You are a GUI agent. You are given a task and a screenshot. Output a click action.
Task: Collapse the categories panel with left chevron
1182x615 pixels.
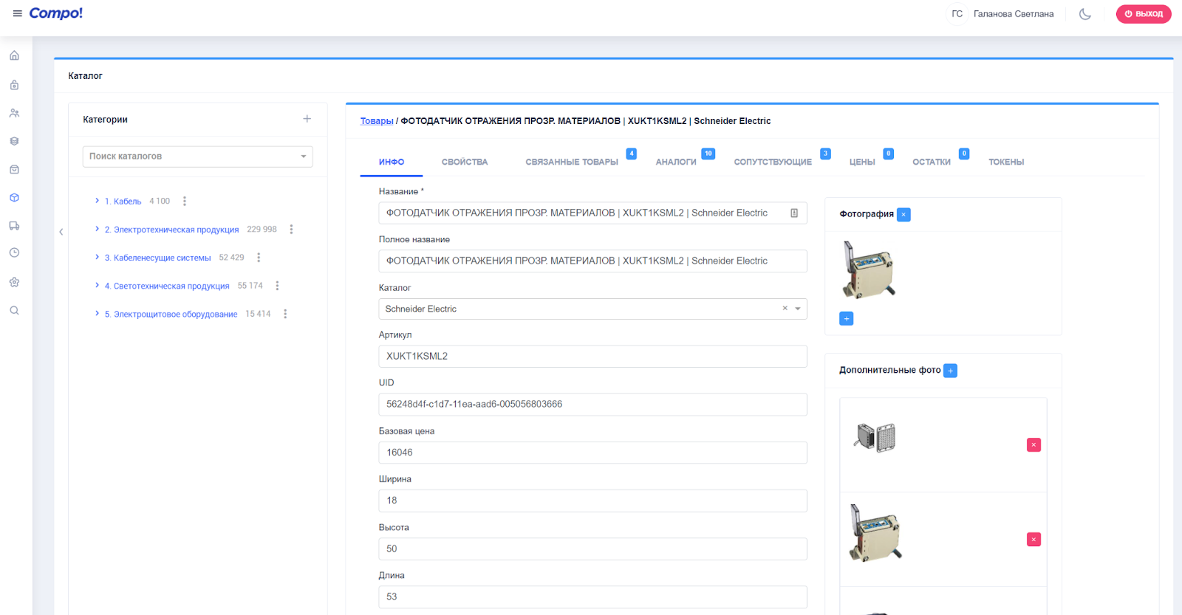[x=61, y=232]
